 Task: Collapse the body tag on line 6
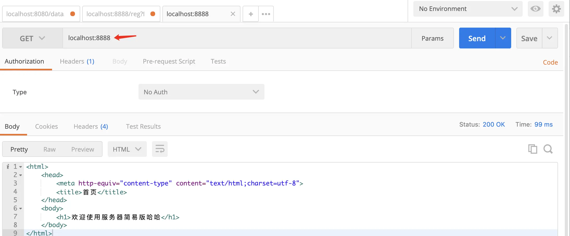coord(21,208)
